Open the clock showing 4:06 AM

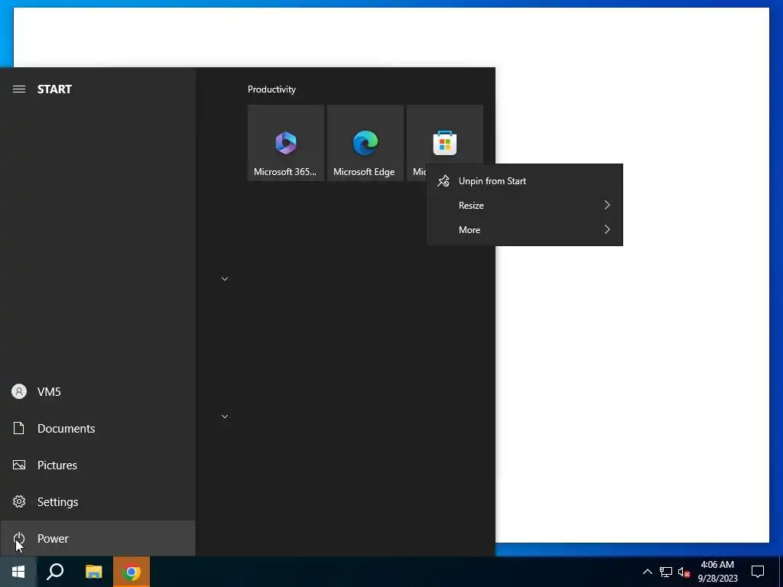pyautogui.click(x=717, y=572)
